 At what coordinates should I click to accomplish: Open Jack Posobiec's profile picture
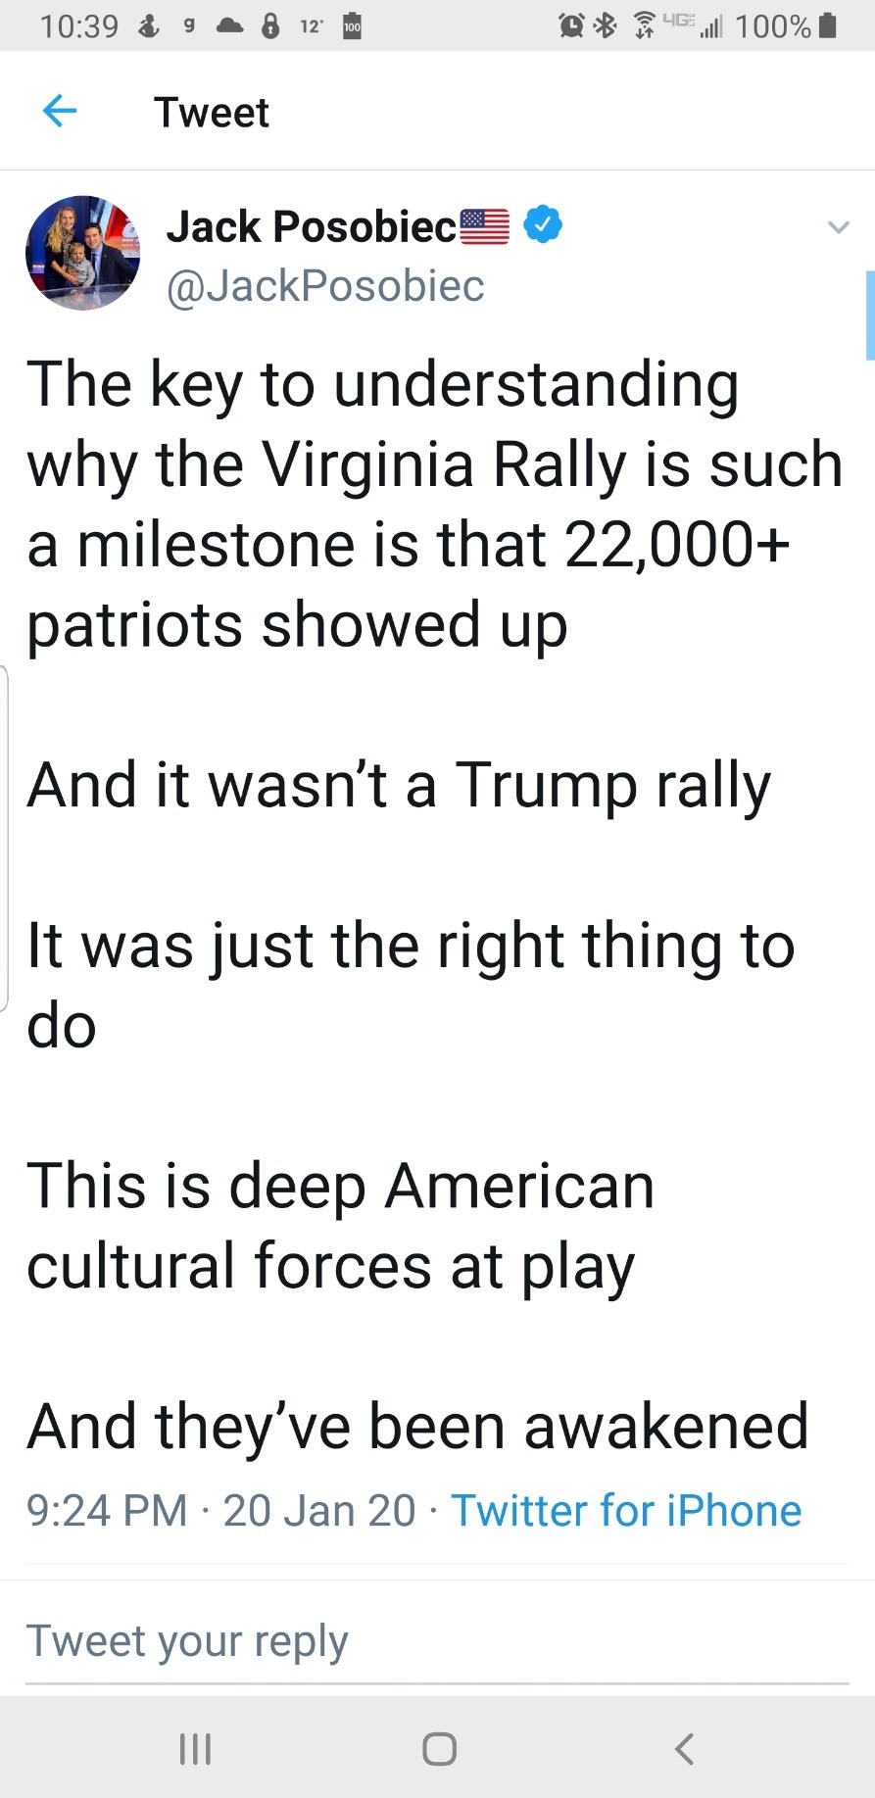click(x=82, y=253)
